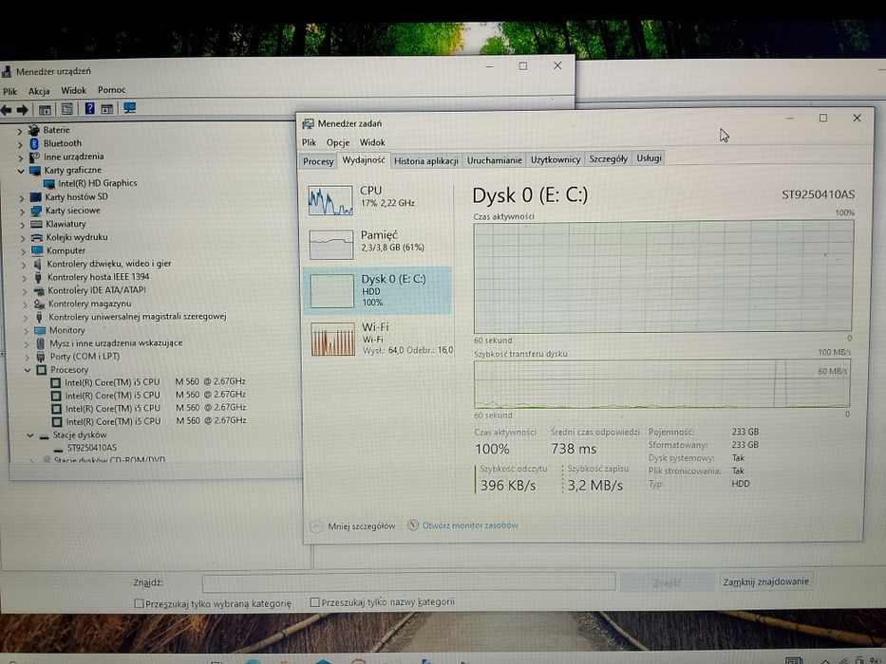Click the Mniej szczegółów arrow icon
886x664 pixels.
(x=316, y=526)
